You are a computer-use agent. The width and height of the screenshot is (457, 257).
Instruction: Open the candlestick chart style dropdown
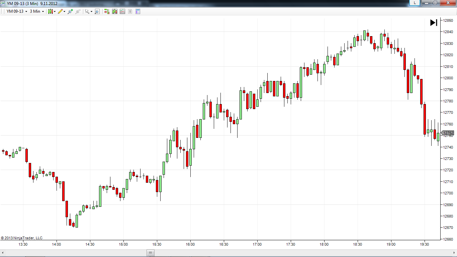(x=52, y=11)
